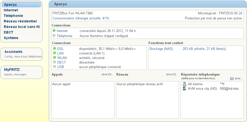247x122 pixels.
Task: Click the grey Téléphonie status indicator
Action: (54, 36)
